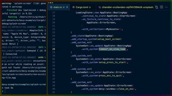Click AppState::StartScreen on line 31
This screenshot has width=172, height=96.
tap(117, 59)
